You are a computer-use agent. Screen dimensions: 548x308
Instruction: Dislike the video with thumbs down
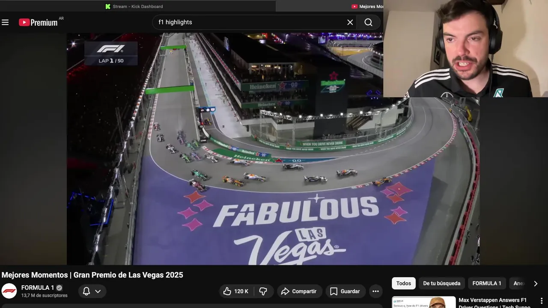(x=263, y=291)
